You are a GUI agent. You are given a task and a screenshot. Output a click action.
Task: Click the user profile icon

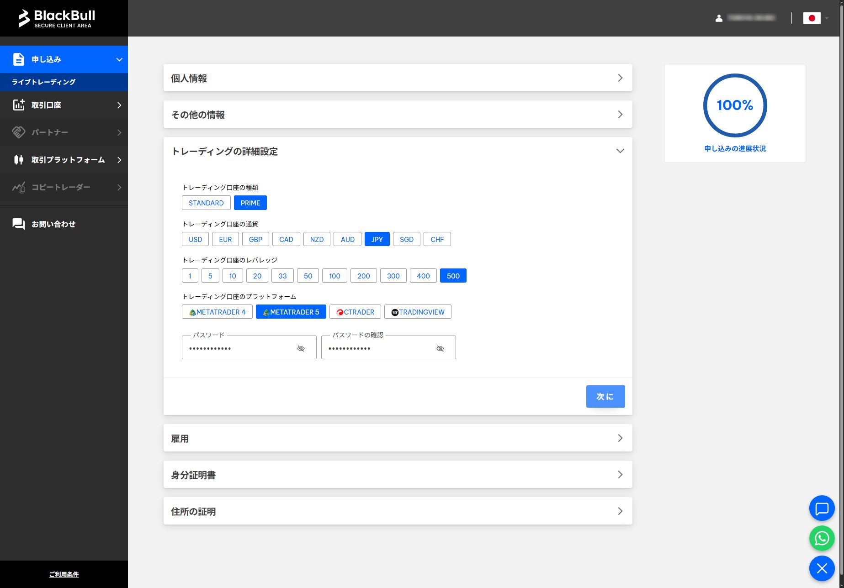tap(719, 18)
